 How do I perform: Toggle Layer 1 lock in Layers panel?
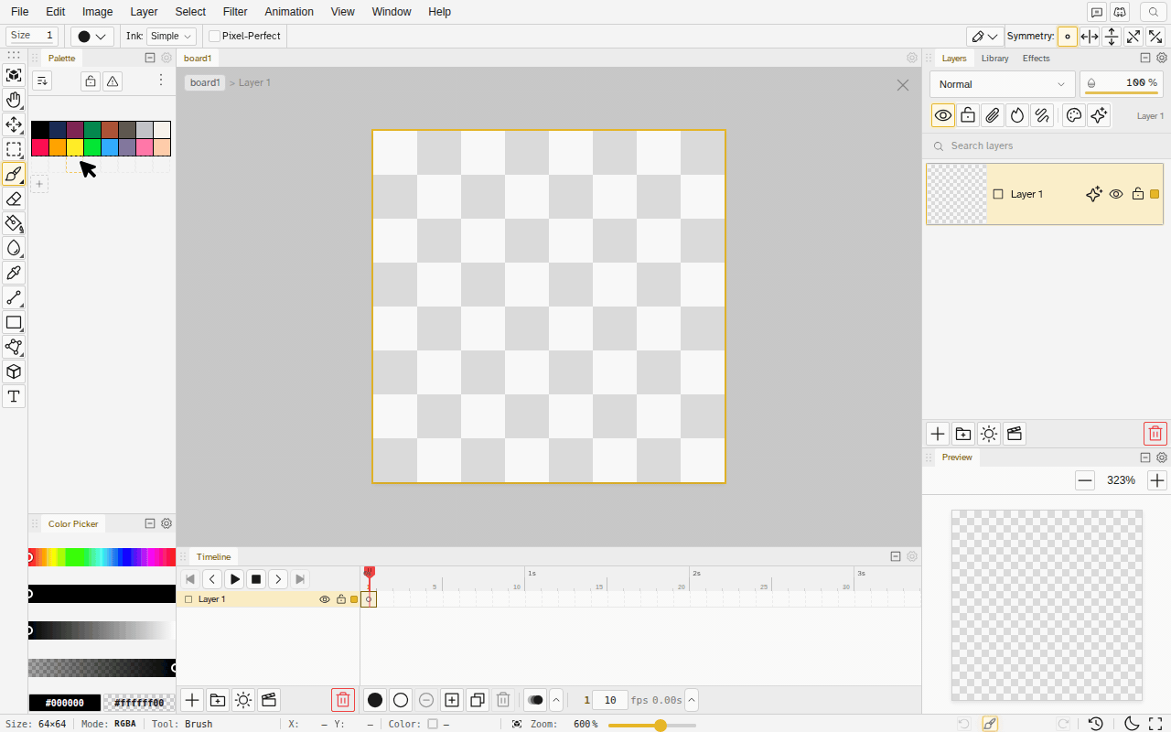click(x=1138, y=194)
